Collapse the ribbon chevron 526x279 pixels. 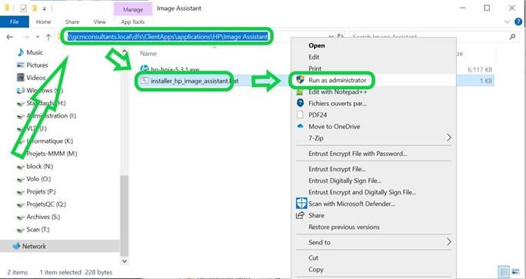[507, 22]
